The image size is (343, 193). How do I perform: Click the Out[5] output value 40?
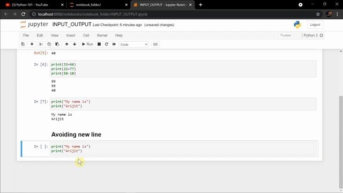click(x=54, y=53)
